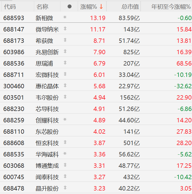Select stock code 688478
This screenshot has height=194, width=192.
tap(14, 188)
